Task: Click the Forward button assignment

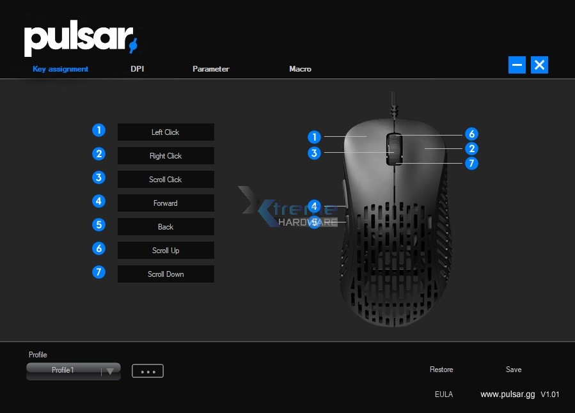Action: 166,203
